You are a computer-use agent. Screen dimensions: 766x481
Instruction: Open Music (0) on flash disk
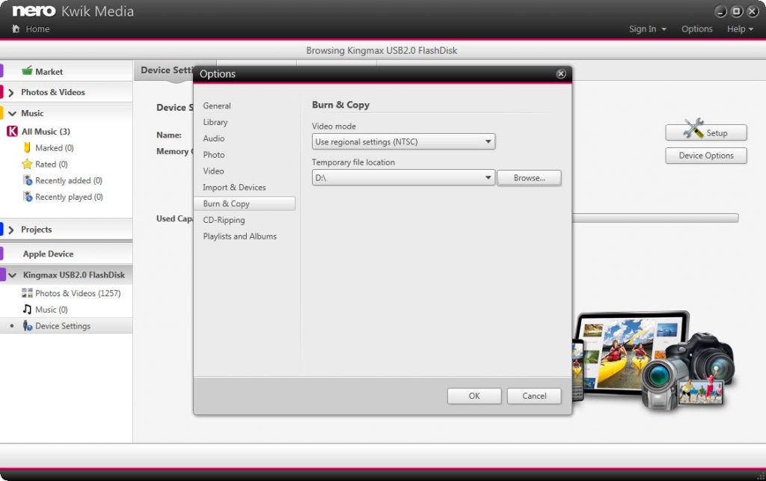tap(52, 310)
